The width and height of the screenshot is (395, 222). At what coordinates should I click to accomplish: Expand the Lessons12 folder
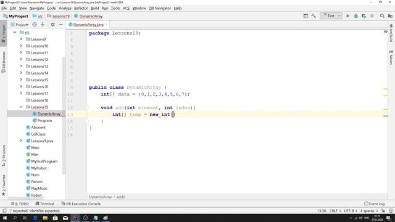pyautogui.click(x=21, y=59)
